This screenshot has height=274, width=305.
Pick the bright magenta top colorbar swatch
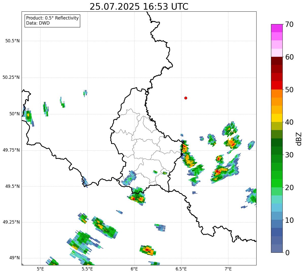point(277,28)
